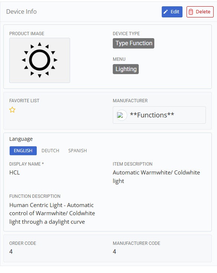Switch to the SPANISH language tab

point(78,151)
